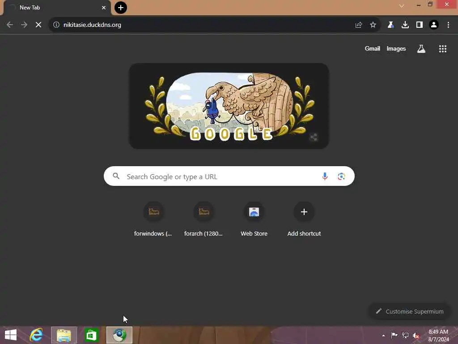Screen dimensions: 458x344
Task: Open the downloads toolbar icon
Action: [405, 25]
